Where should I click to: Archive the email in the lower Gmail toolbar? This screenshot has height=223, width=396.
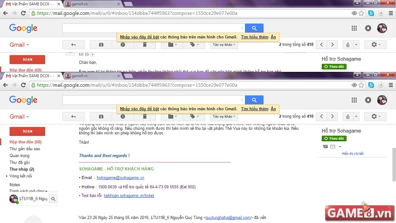(x=101, y=116)
